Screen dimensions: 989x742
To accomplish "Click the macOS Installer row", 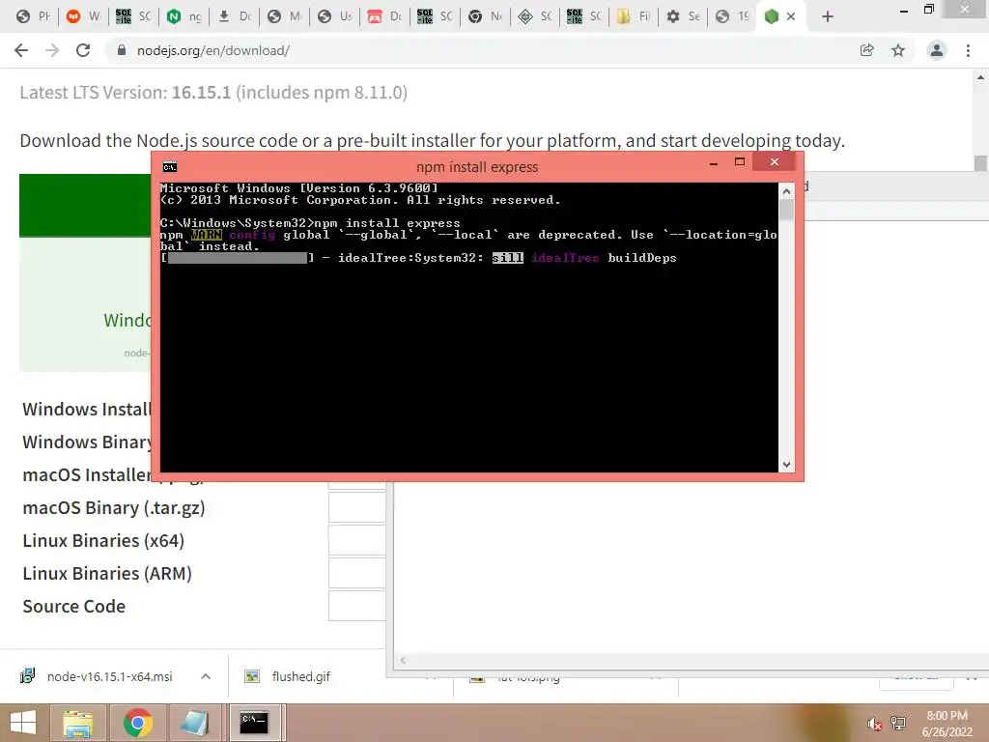I will (x=87, y=475).
